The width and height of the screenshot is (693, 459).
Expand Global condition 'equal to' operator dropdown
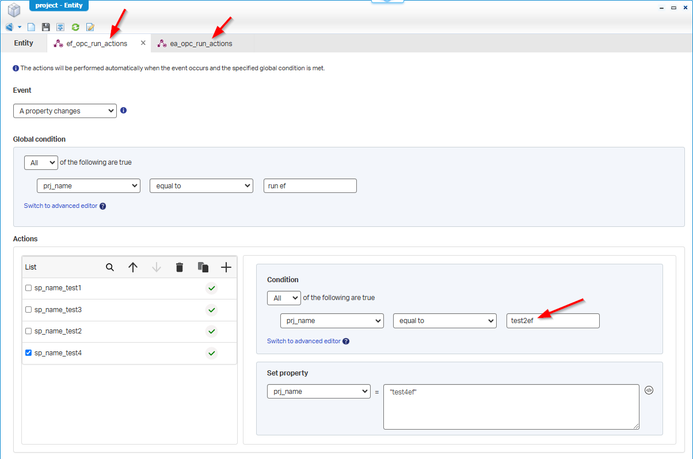[x=201, y=186]
